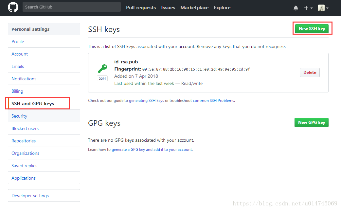Image resolution: width=341 pixels, height=210 pixels.
Task: Go to Pull requests in header
Action: tap(141, 8)
